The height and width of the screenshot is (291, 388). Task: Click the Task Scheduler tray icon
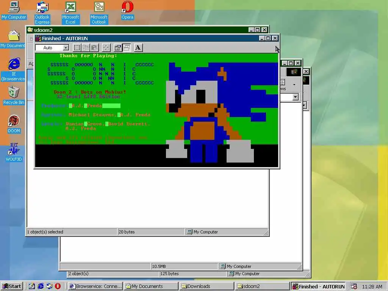(x=354, y=286)
